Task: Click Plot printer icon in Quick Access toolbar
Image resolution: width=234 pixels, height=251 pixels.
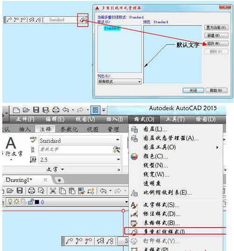Action: [x=56, y=110]
